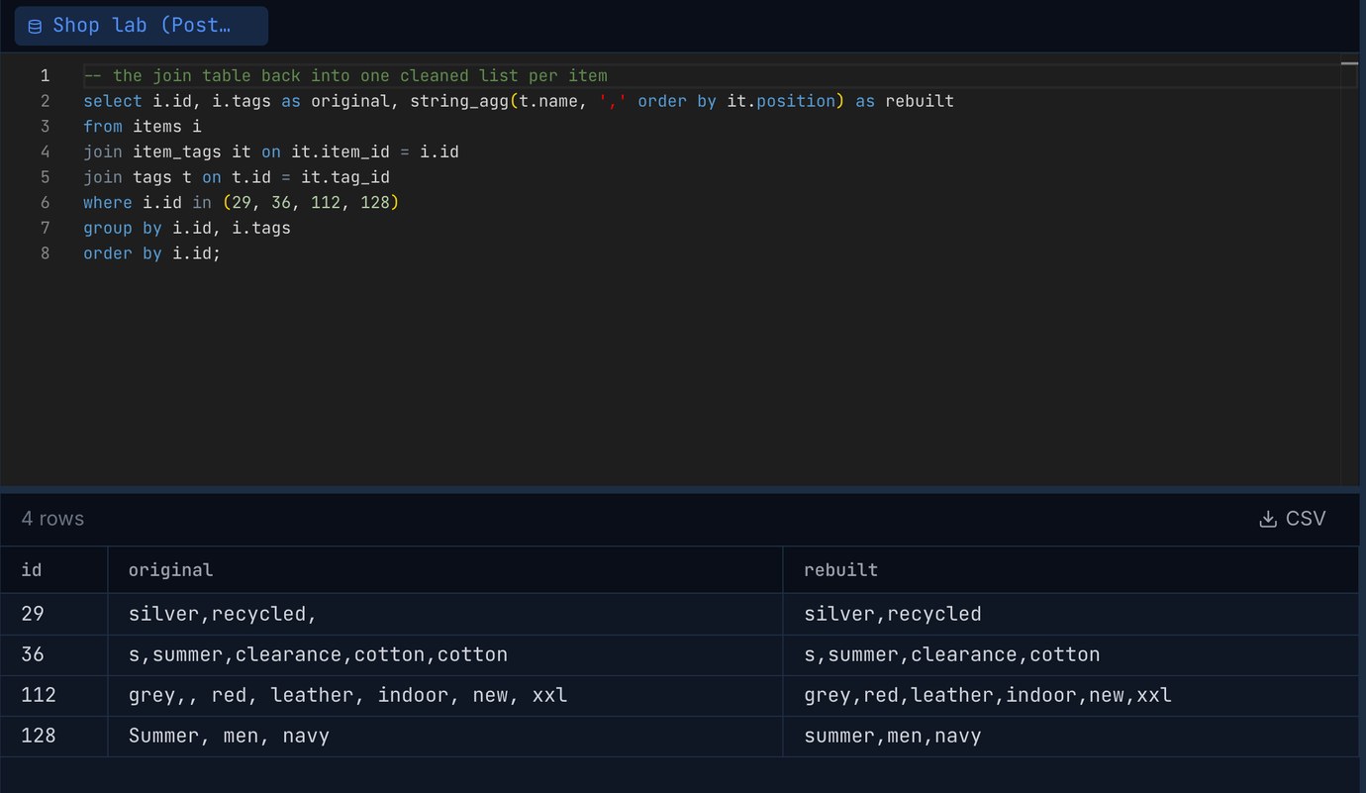Click the original column header
The height and width of the screenshot is (793, 1366).
445,570
